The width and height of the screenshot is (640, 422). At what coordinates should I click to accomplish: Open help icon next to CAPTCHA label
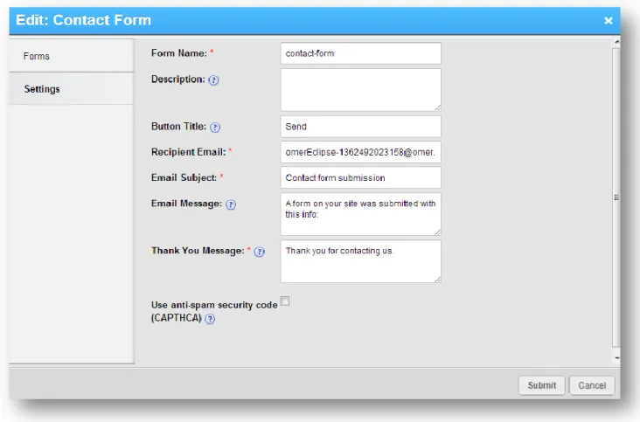[210, 319]
